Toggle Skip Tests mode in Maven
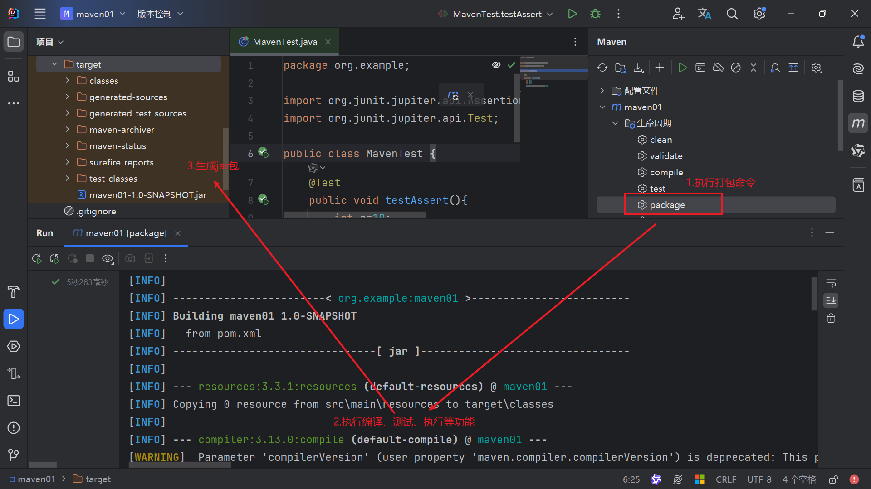 (x=736, y=68)
